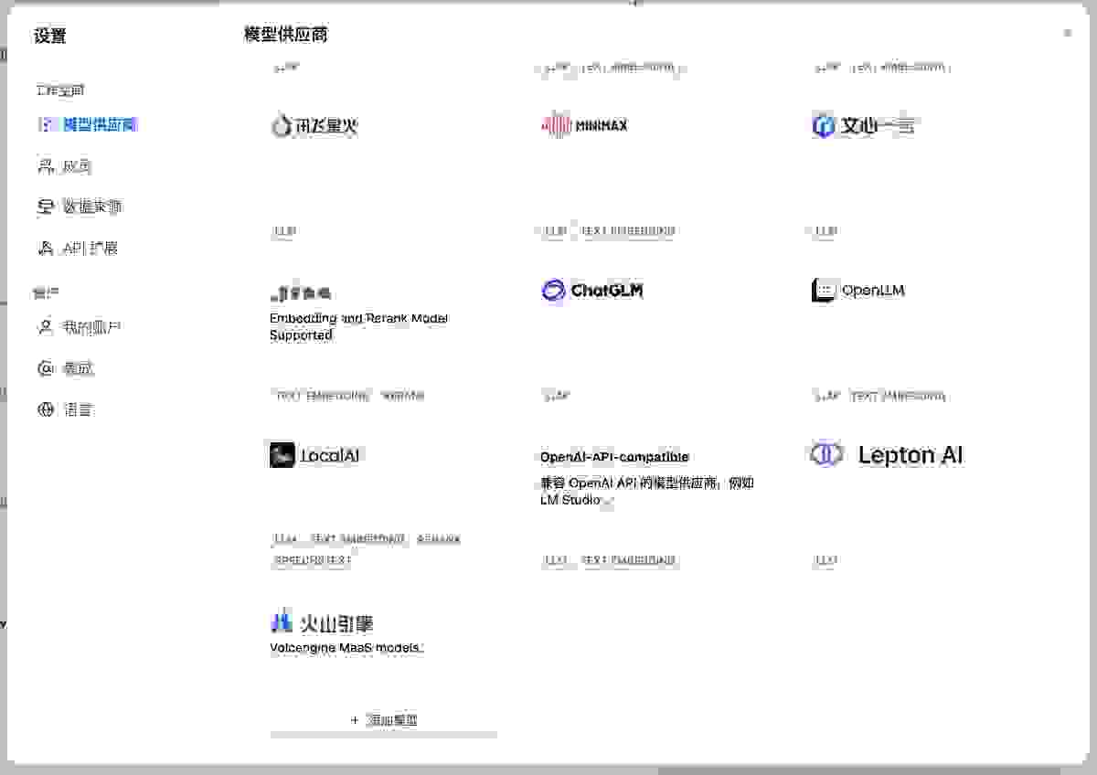The image size is (1097, 775).
Task: Click the description mentioning LM Studio
Action: 647,492
